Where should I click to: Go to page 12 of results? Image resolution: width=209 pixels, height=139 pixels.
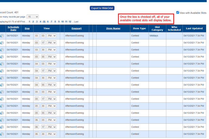pos(70,22)
